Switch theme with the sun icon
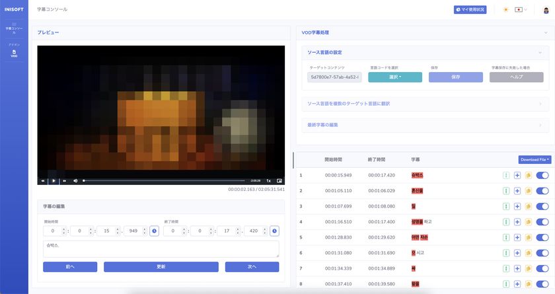The height and width of the screenshot is (294, 555). [x=506, y=10]
